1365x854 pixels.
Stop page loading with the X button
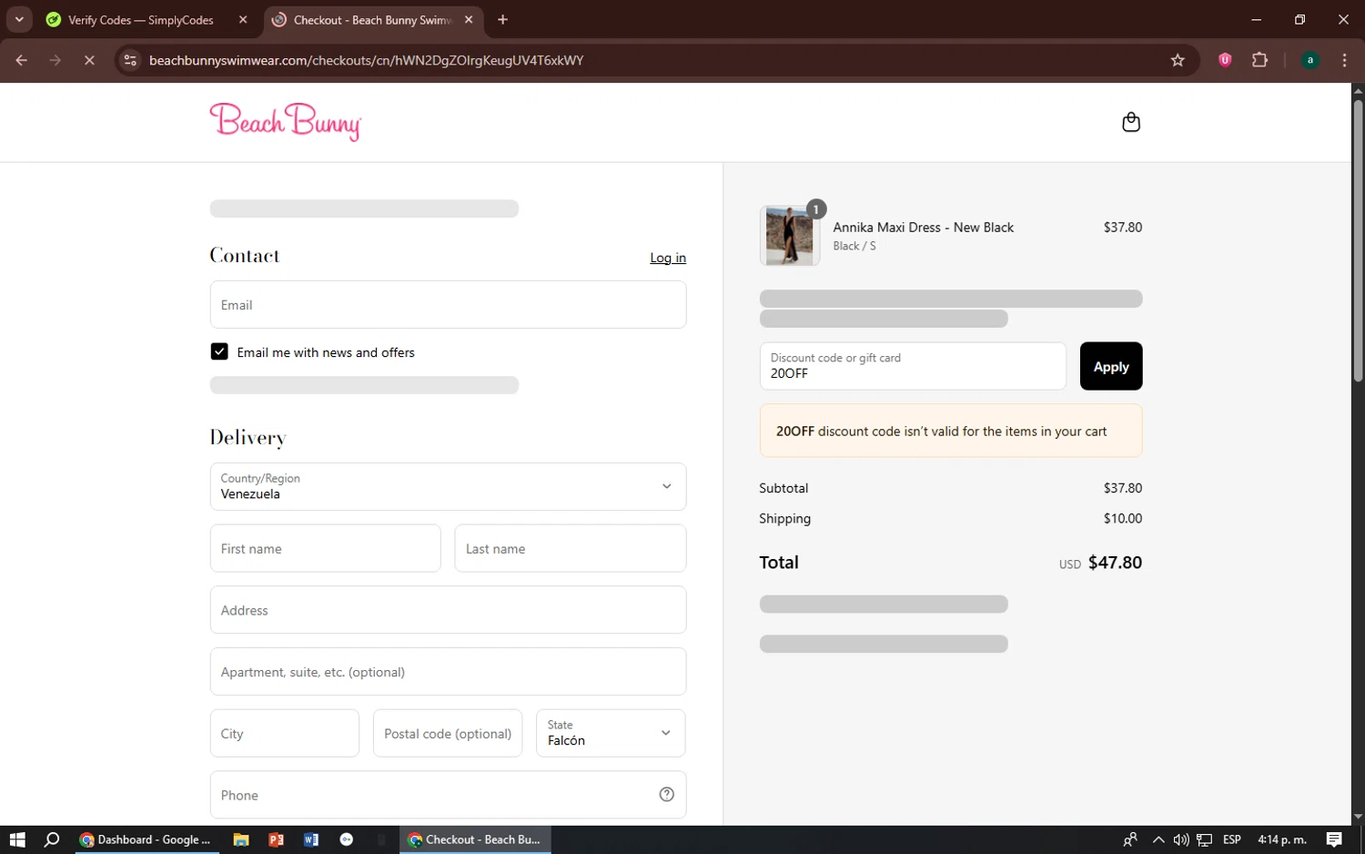[x=89, y=60]
